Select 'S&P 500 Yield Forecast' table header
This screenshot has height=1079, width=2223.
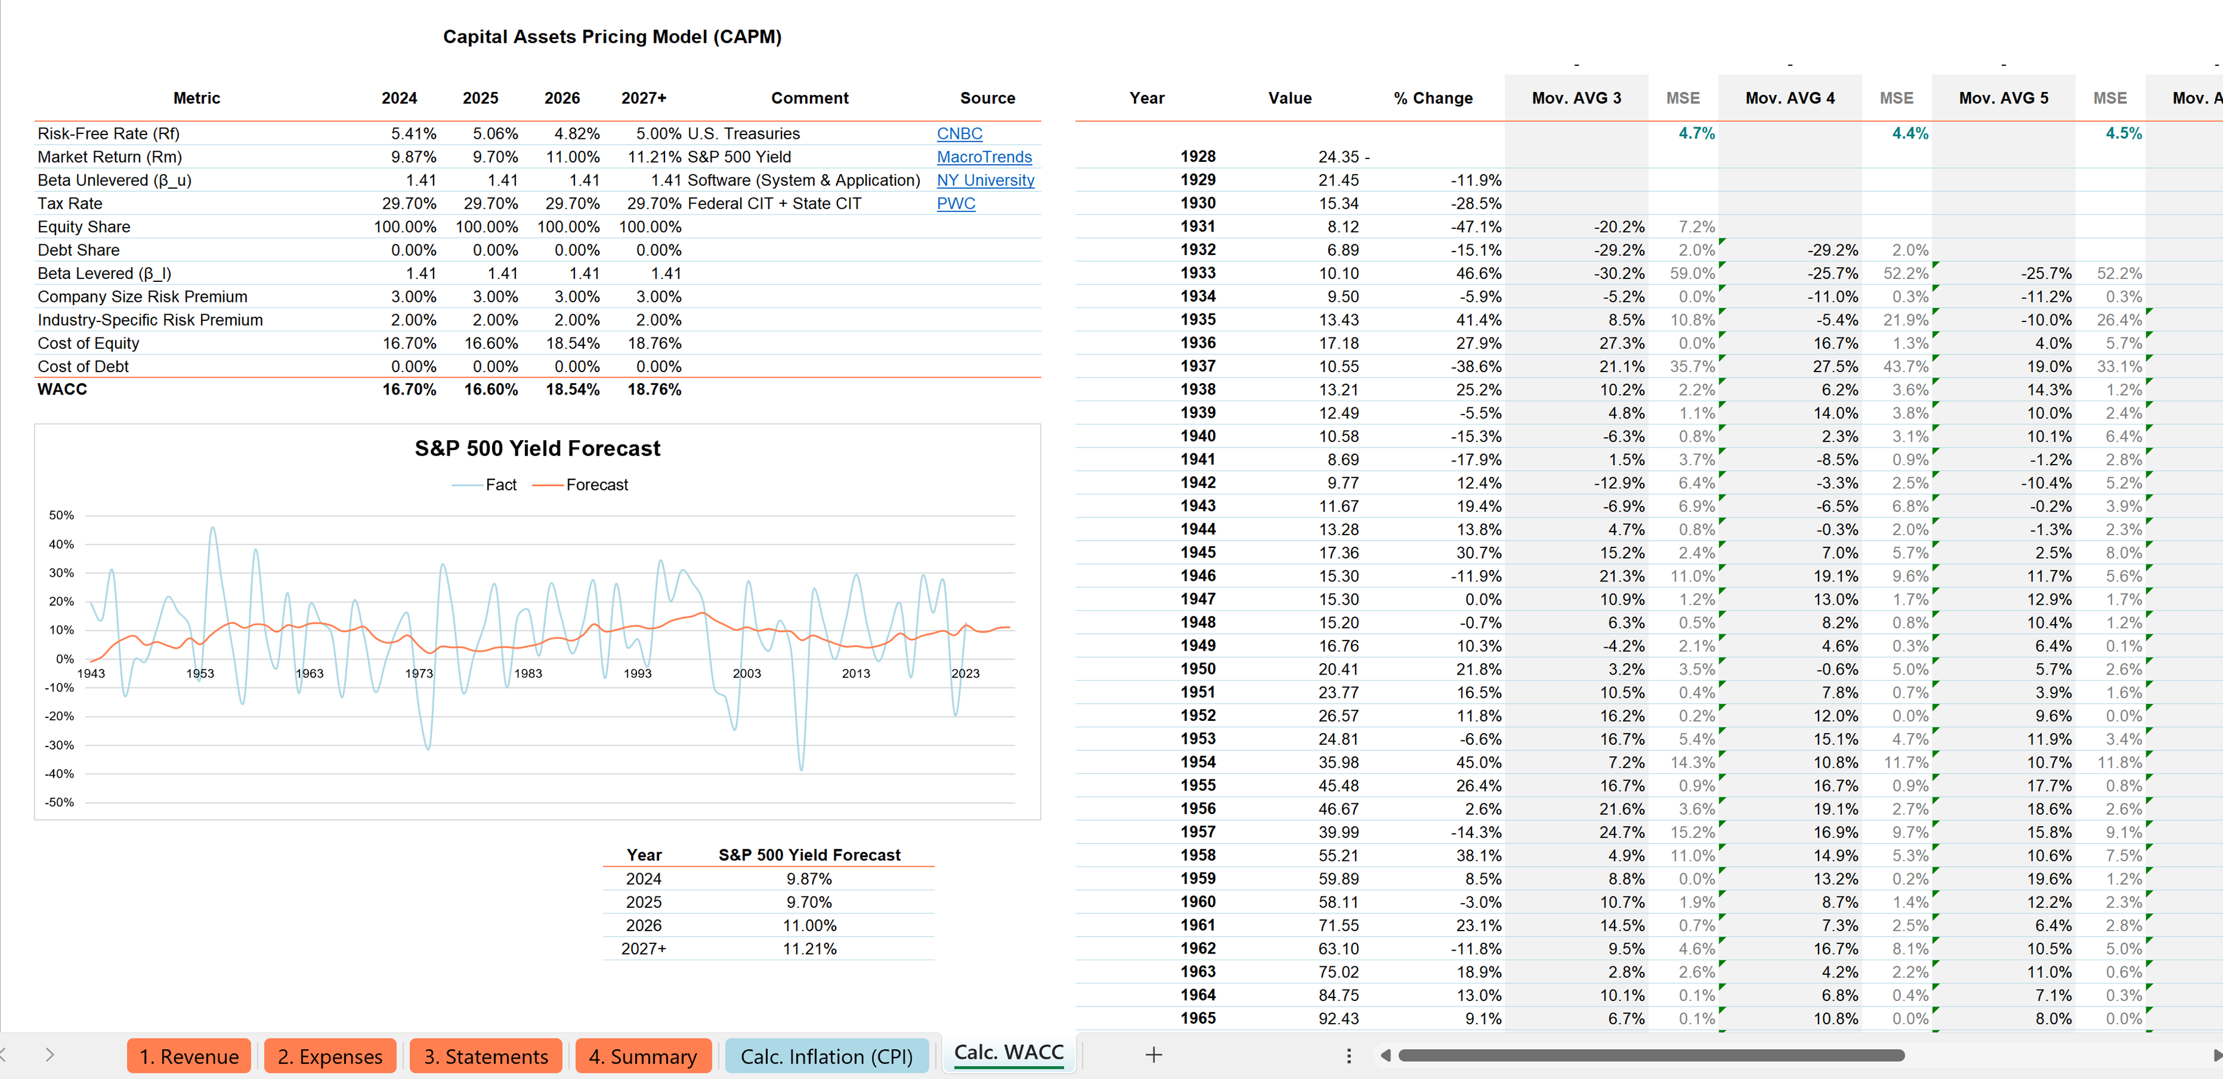click(809, 855)
